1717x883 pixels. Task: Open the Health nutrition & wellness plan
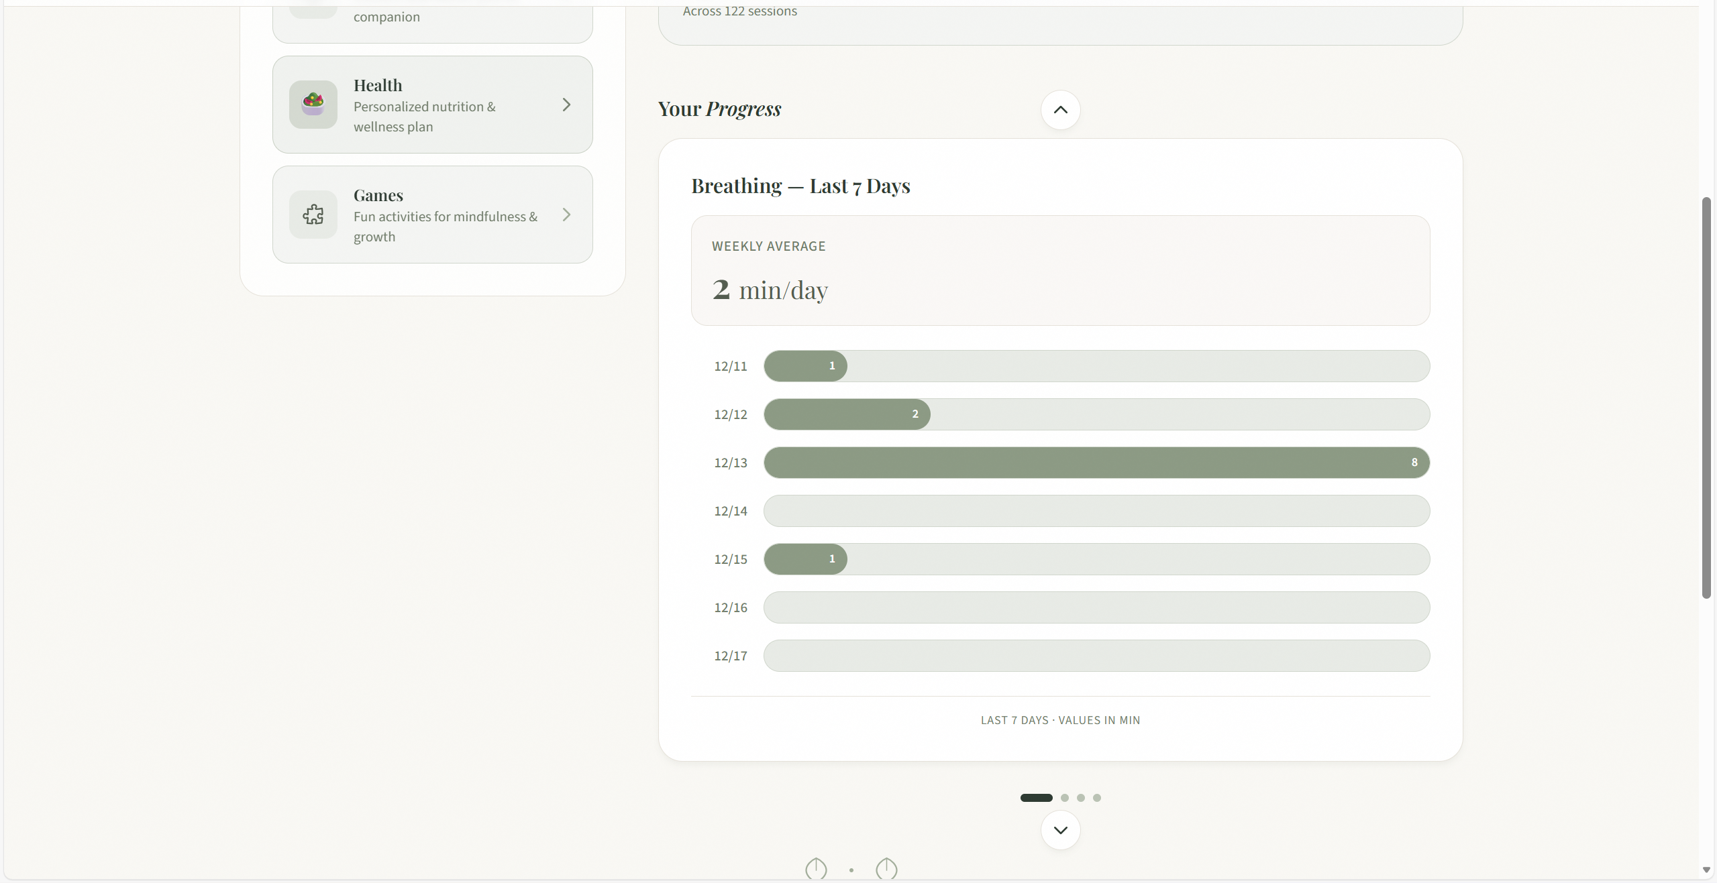[x=424, y=116]
